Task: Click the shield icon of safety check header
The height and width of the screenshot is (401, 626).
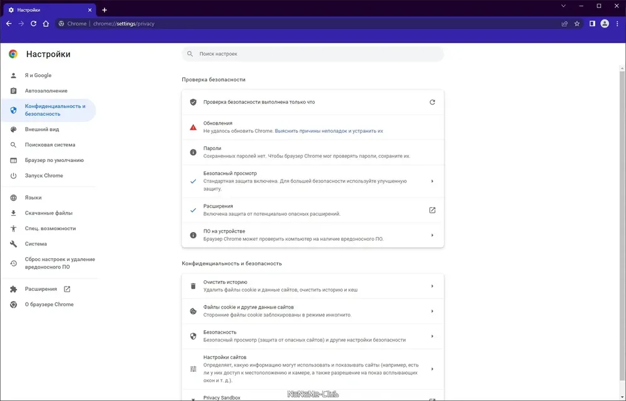Action: pyautogui.click(x=193, y=102)
